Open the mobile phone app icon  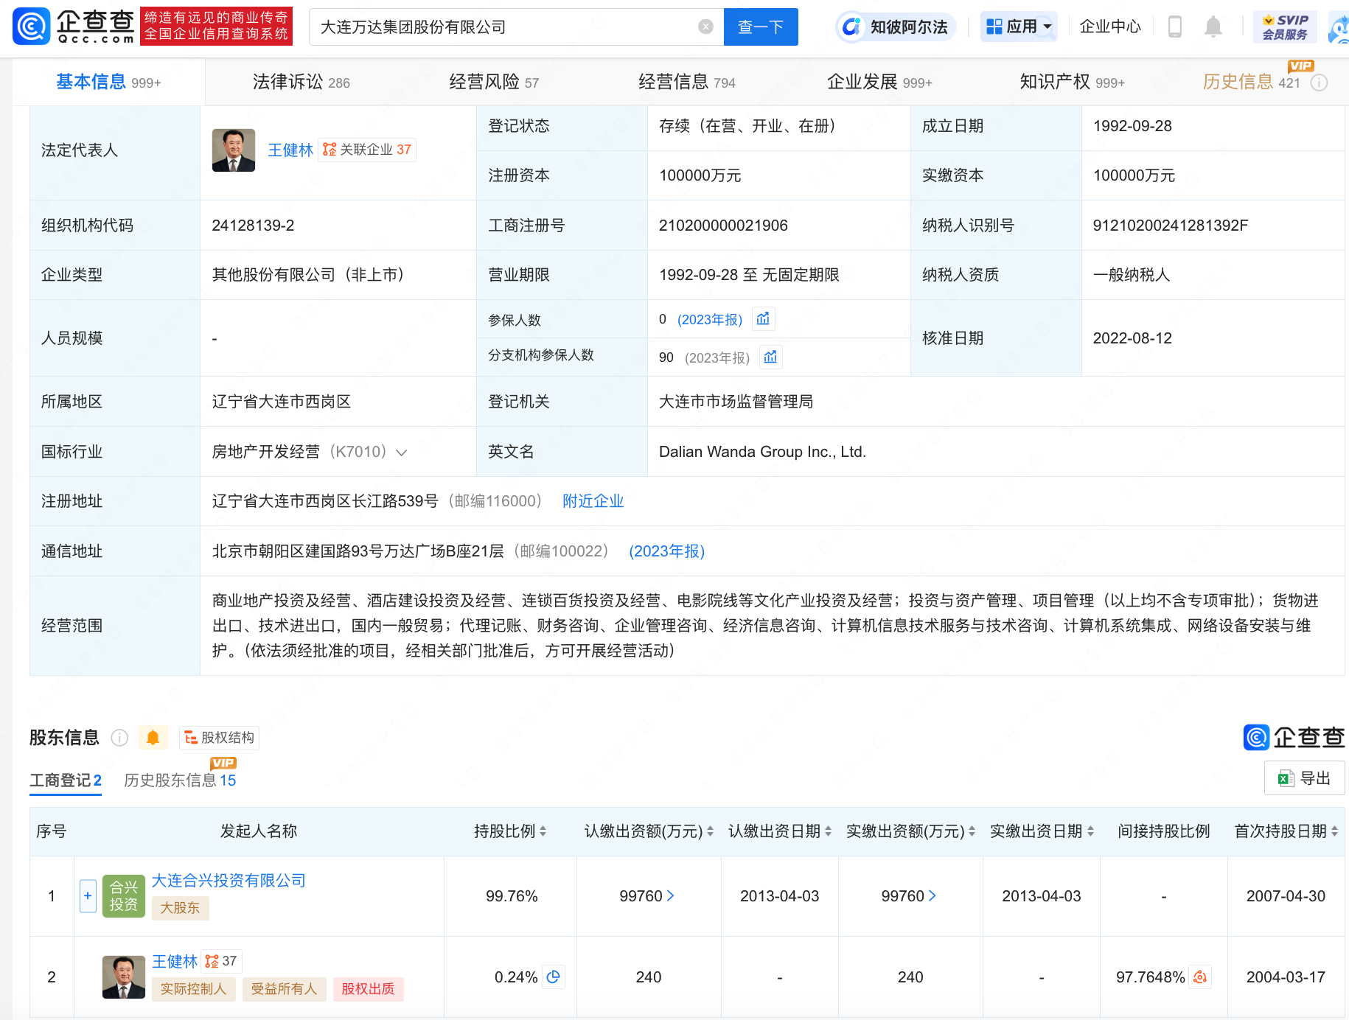point(1175,27)
